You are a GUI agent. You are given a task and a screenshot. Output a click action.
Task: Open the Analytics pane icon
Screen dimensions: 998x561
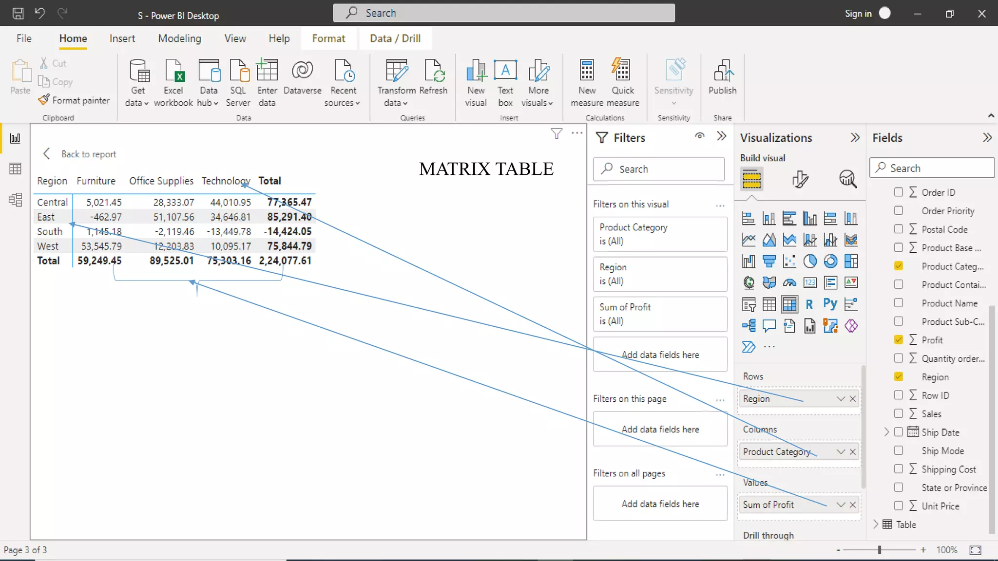(848, 179)
